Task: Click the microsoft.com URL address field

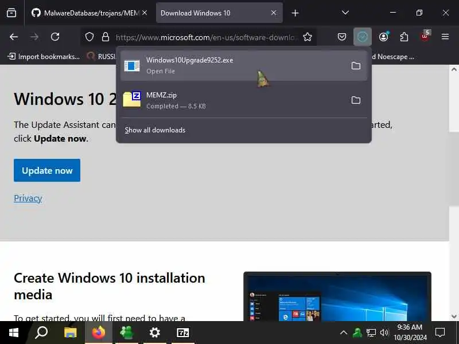Action: 207,37
